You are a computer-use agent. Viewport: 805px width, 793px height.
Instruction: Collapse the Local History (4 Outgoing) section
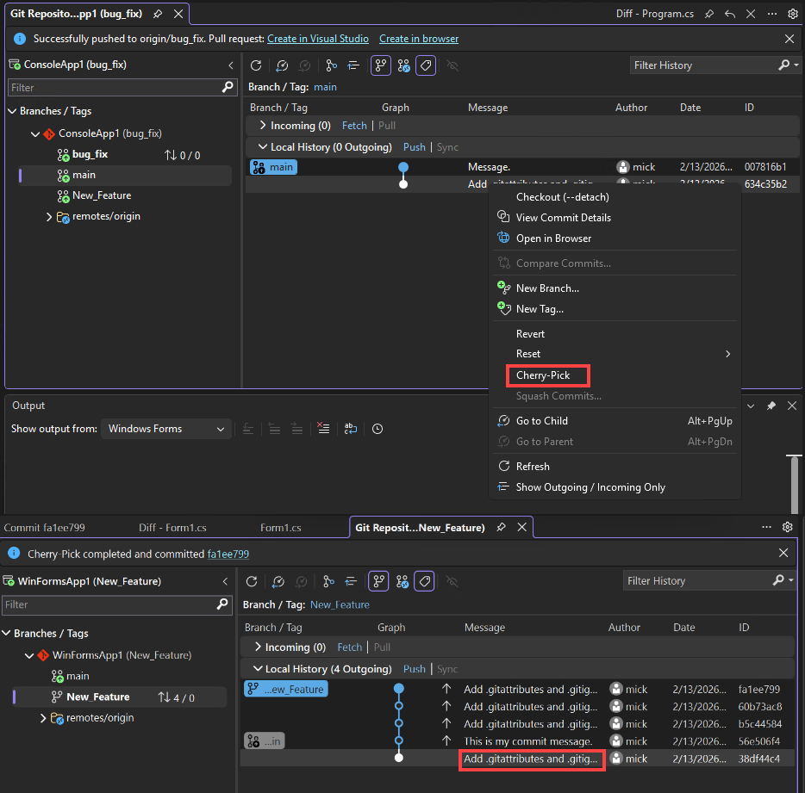[257, 668]
